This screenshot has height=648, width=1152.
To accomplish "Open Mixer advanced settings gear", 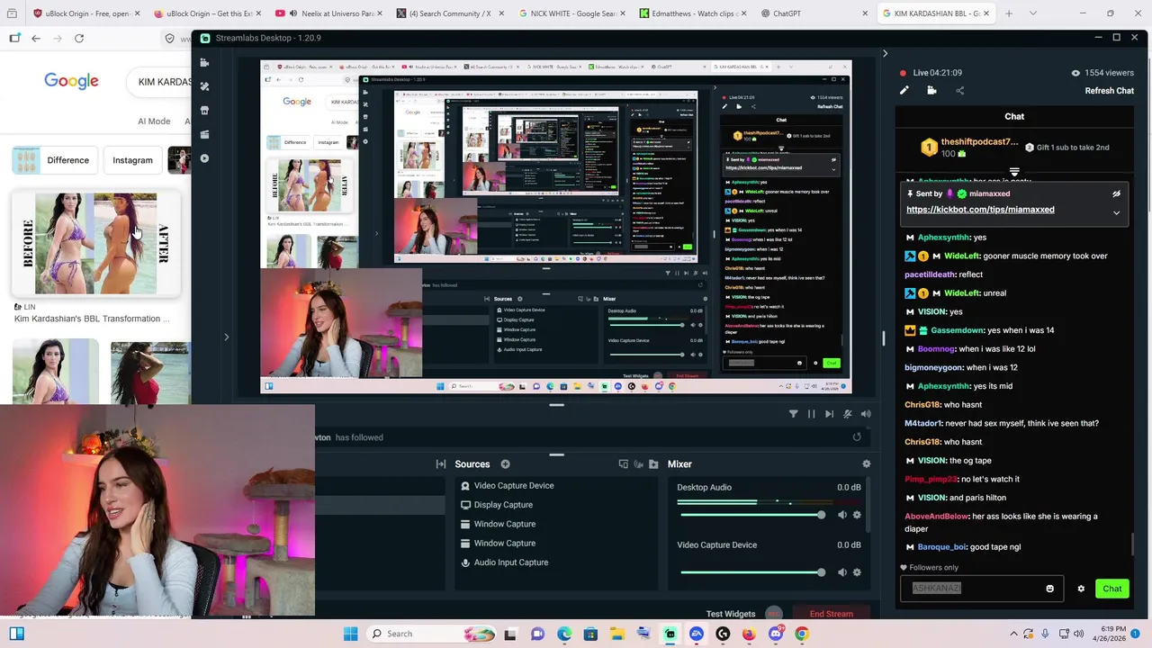I will pos(866,464).
